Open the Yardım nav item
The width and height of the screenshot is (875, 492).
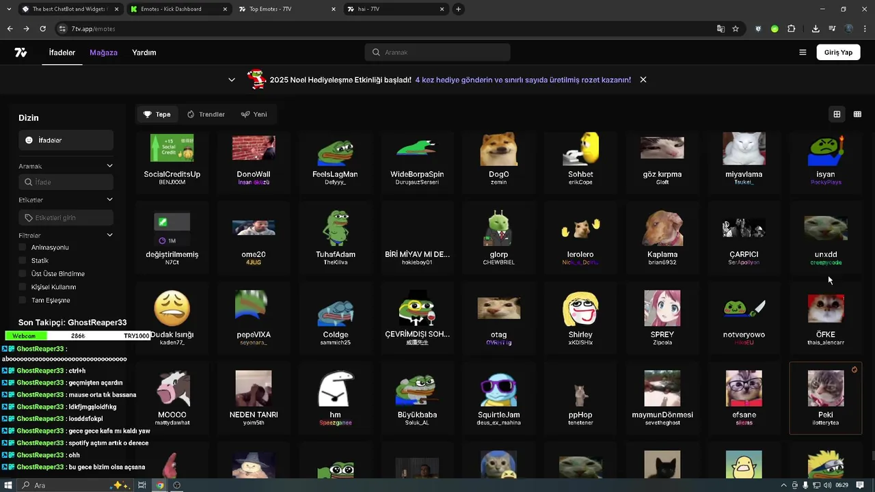[x=144, y=53]
